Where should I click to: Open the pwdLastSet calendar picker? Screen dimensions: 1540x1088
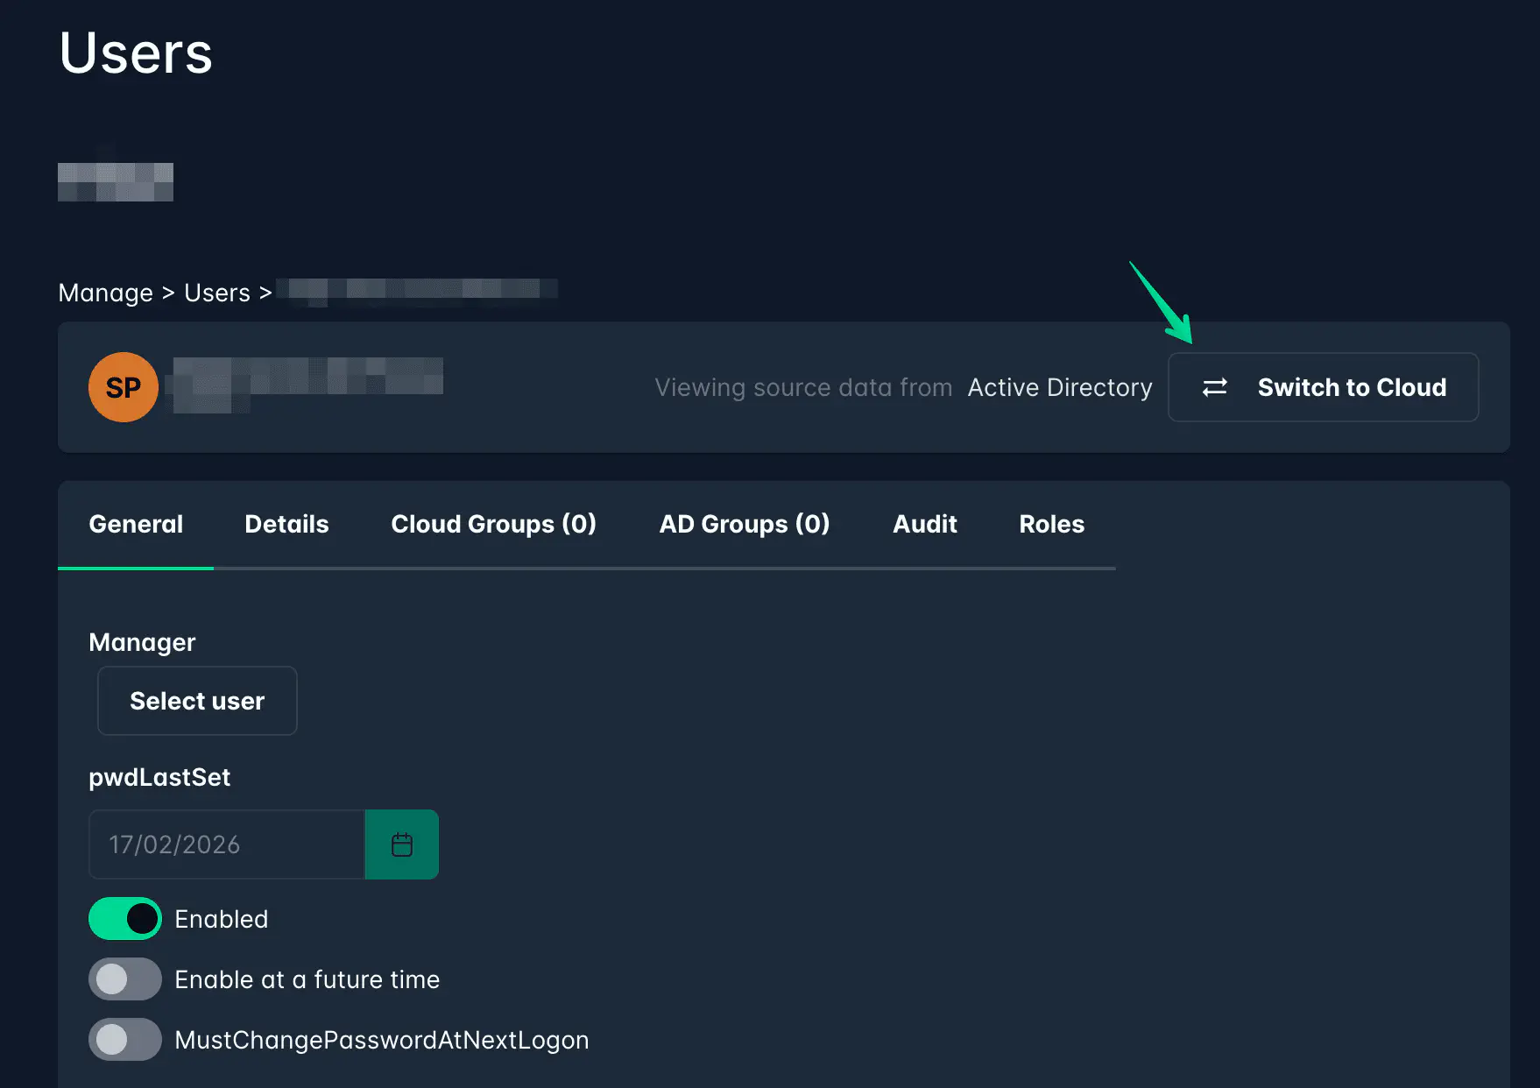[x=402, y=844]
